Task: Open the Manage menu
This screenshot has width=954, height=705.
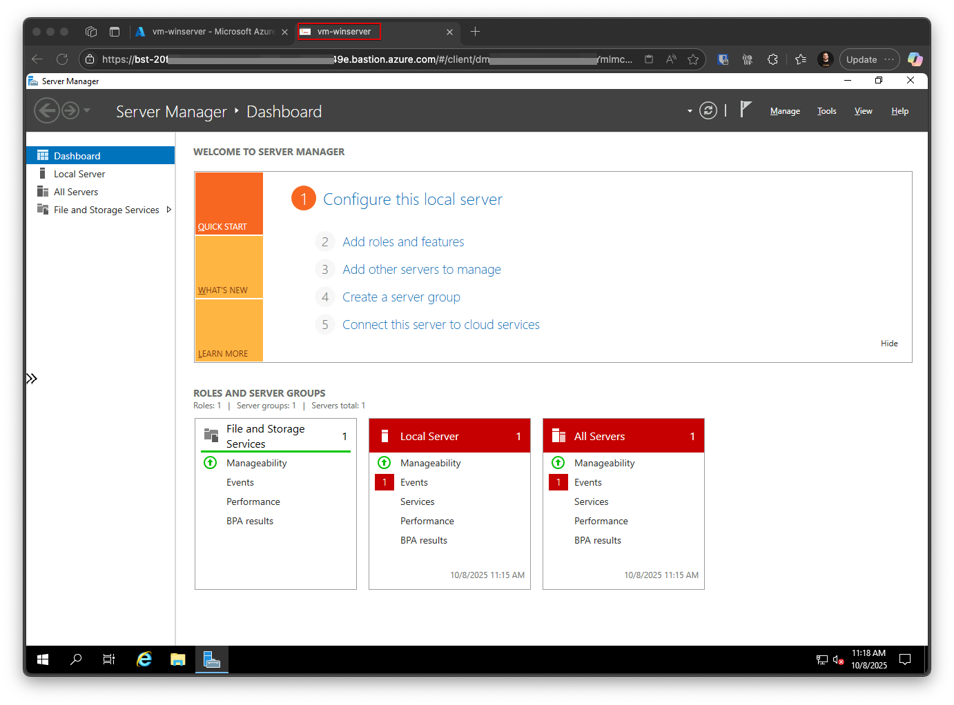Action: point(785,111)
